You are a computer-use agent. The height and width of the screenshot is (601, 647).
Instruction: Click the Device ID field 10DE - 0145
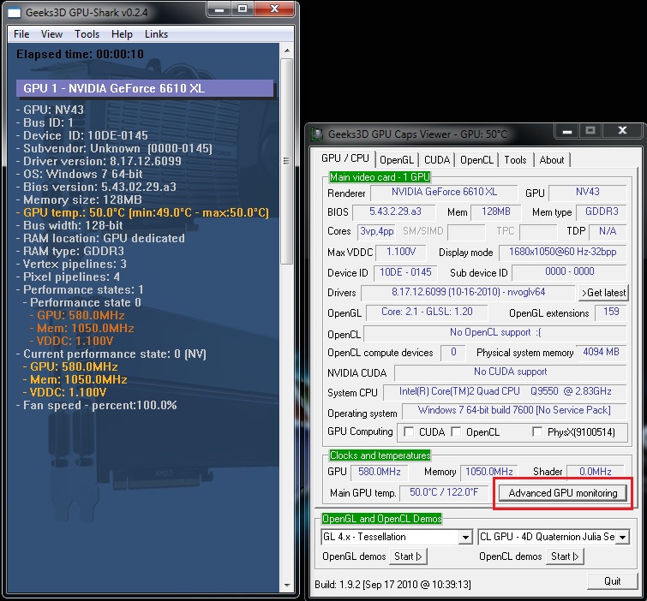click(x=405, y=272)
